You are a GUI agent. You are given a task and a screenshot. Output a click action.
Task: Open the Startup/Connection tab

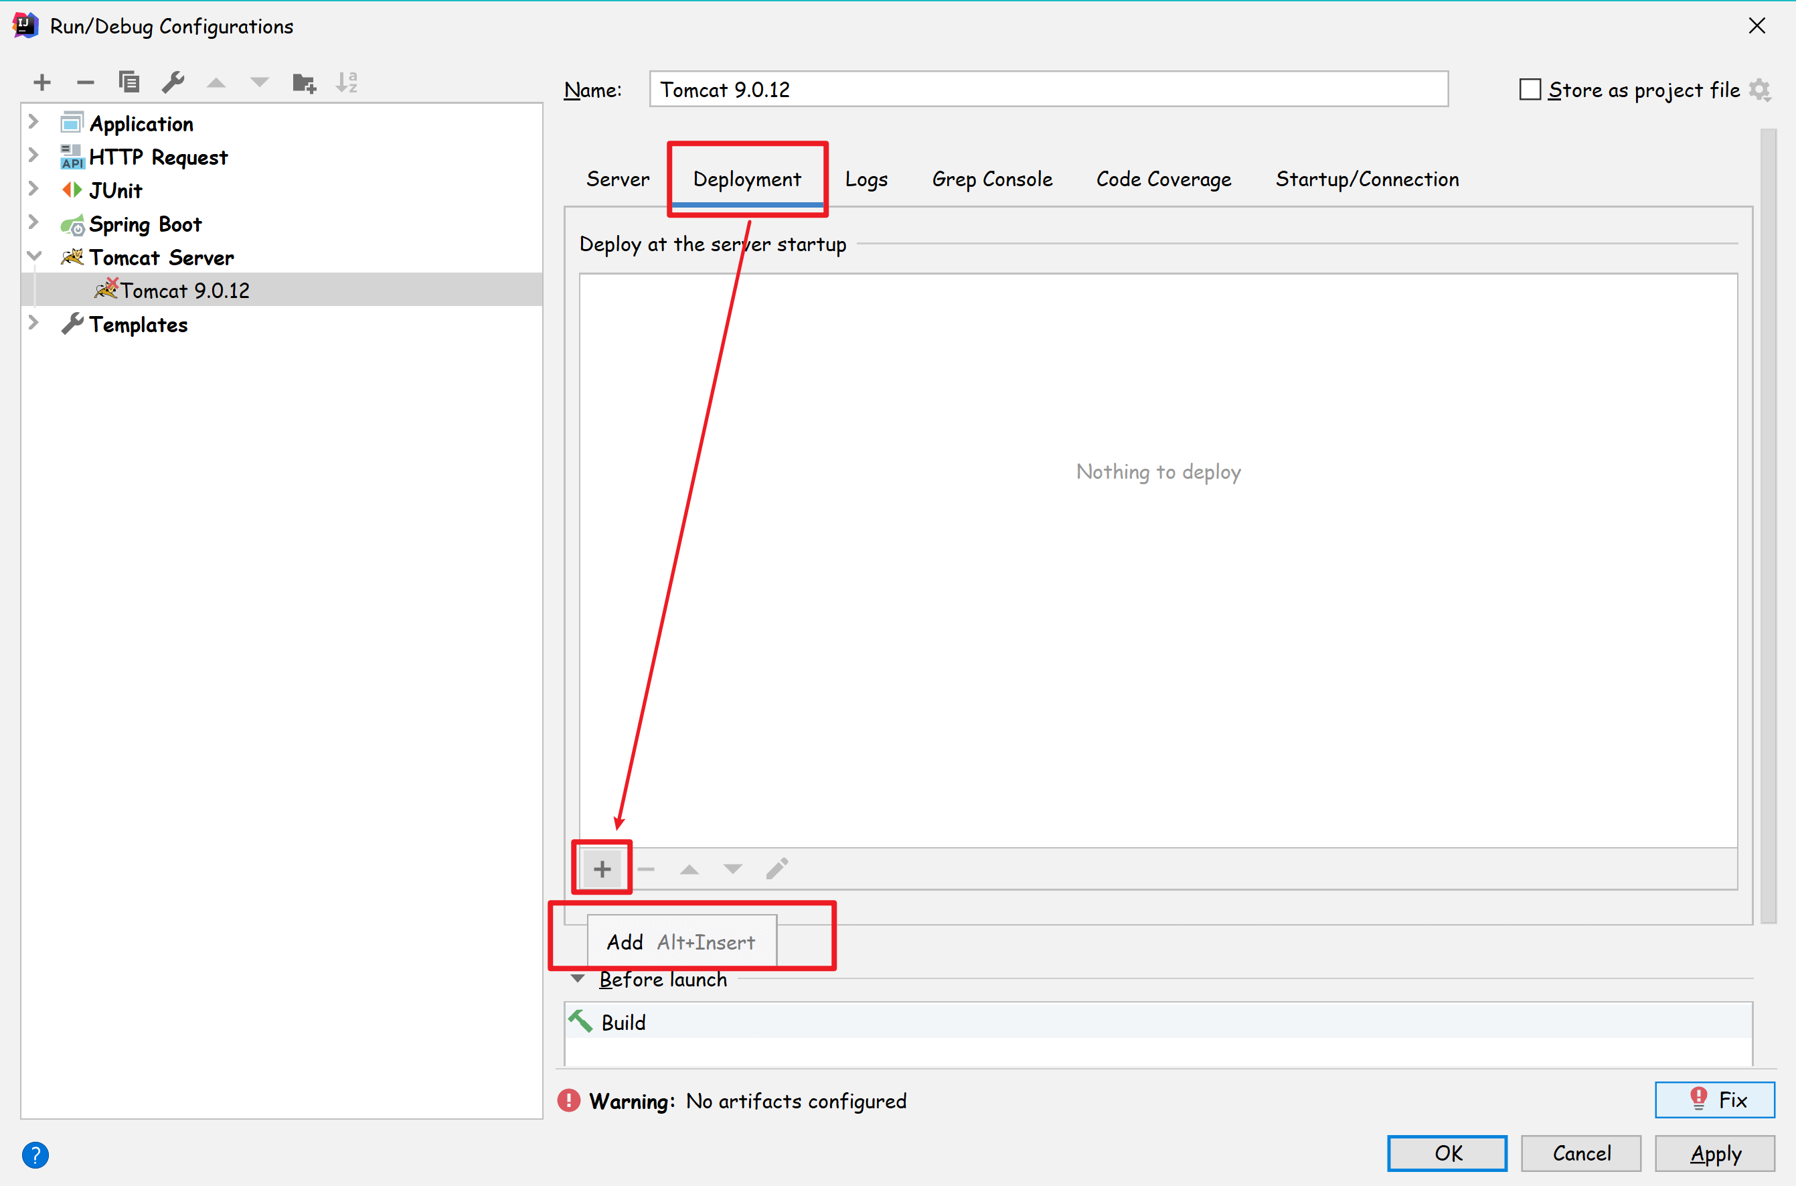coord(1367,179)
